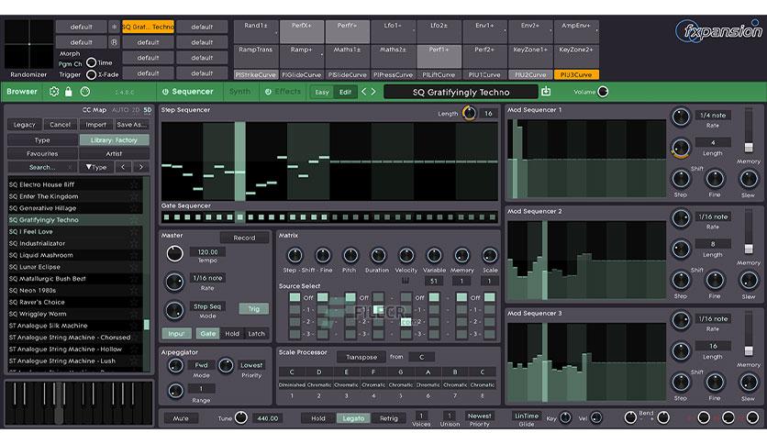Click the Matrix Duration knob
This screenshot has height=444, width=767.
click(x=378, y=255)
